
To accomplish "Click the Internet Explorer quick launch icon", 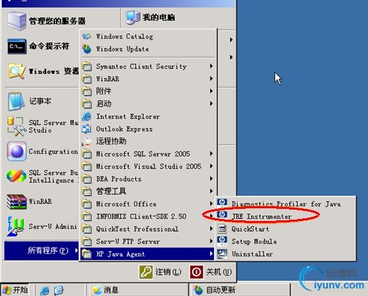I will coord(44,291).
